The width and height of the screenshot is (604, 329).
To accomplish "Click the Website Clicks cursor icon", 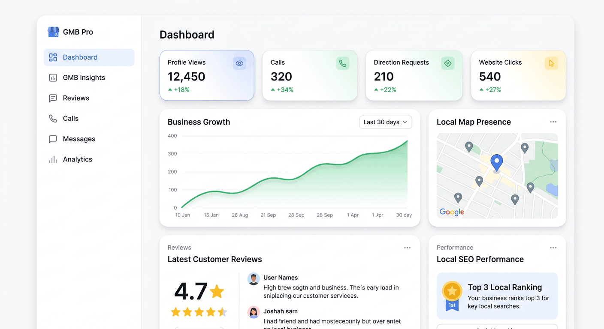I will pos(551,63).
